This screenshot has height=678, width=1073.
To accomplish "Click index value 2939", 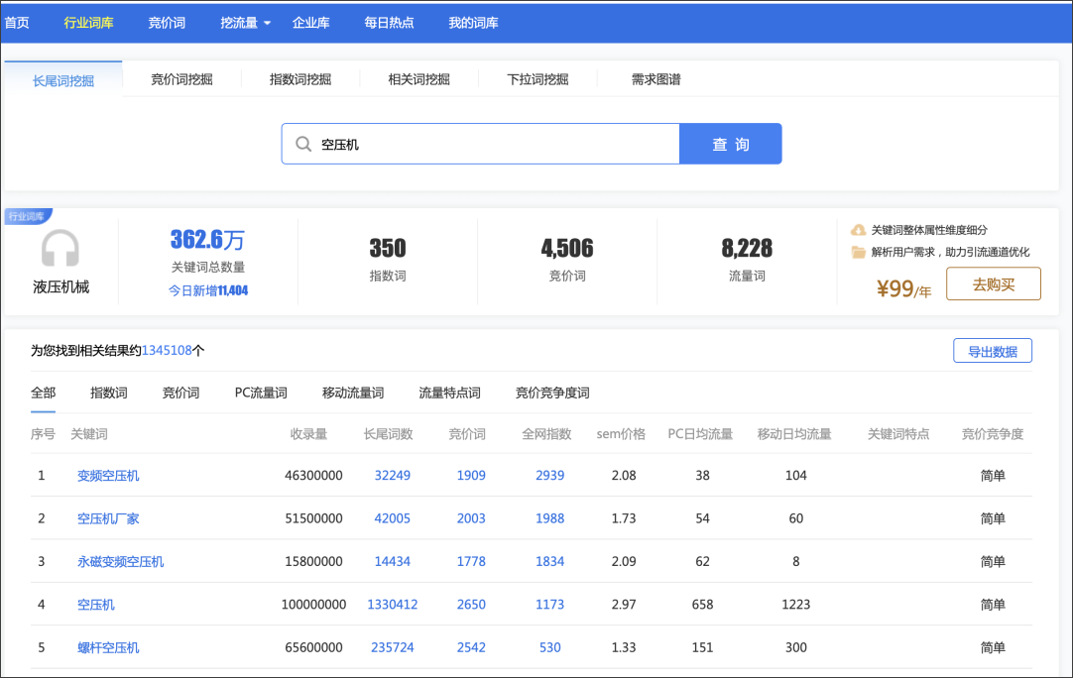I will point(549,476).
